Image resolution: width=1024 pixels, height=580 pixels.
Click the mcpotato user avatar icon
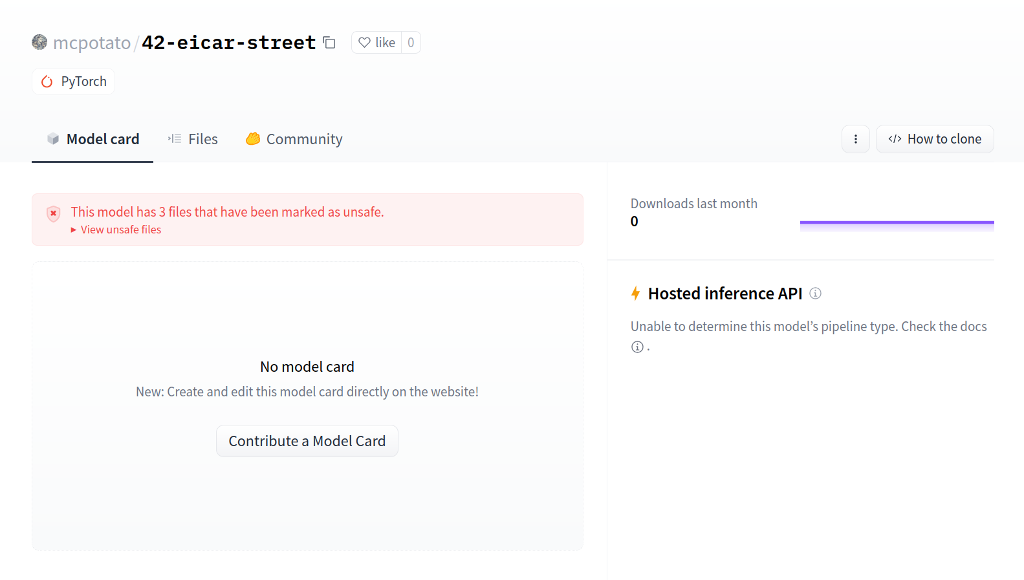[39, 42]
